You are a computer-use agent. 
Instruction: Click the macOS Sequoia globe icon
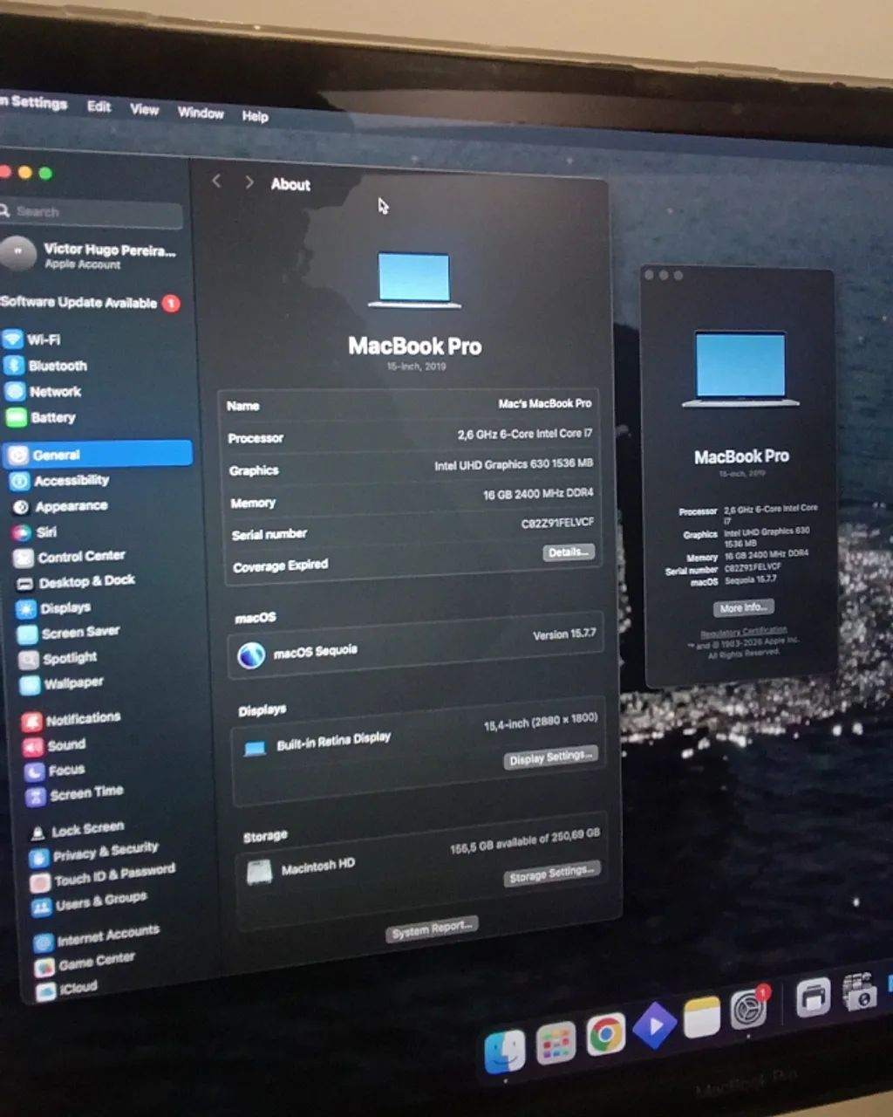pyautogui.click(x=251, y=654)
